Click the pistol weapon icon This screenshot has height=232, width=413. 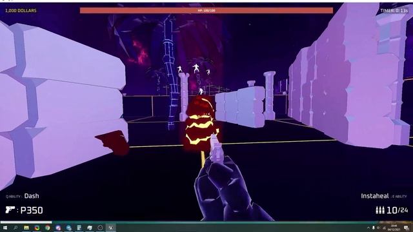pos(10,209)
